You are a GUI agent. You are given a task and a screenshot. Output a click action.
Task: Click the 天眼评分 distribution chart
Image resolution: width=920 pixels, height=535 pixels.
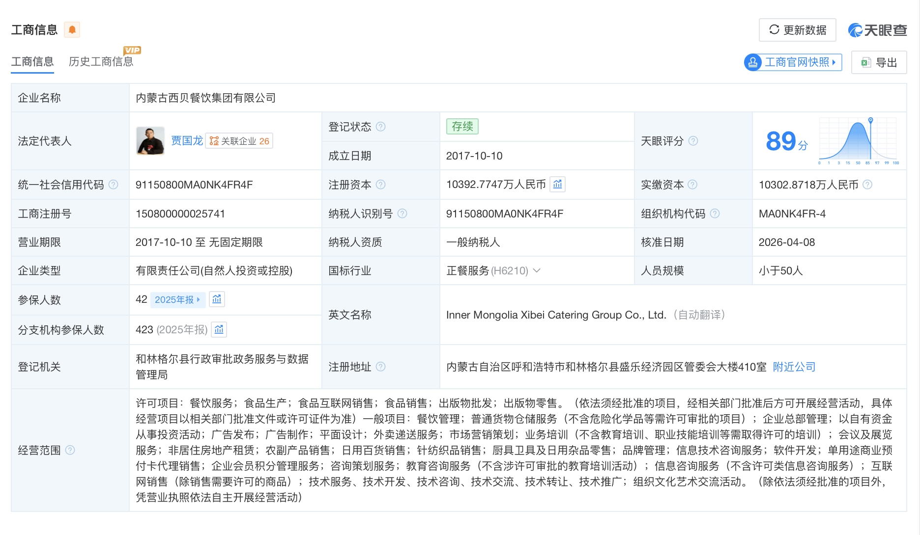[858, 141]
